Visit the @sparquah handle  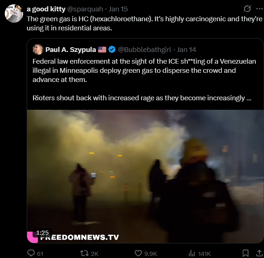85,9
